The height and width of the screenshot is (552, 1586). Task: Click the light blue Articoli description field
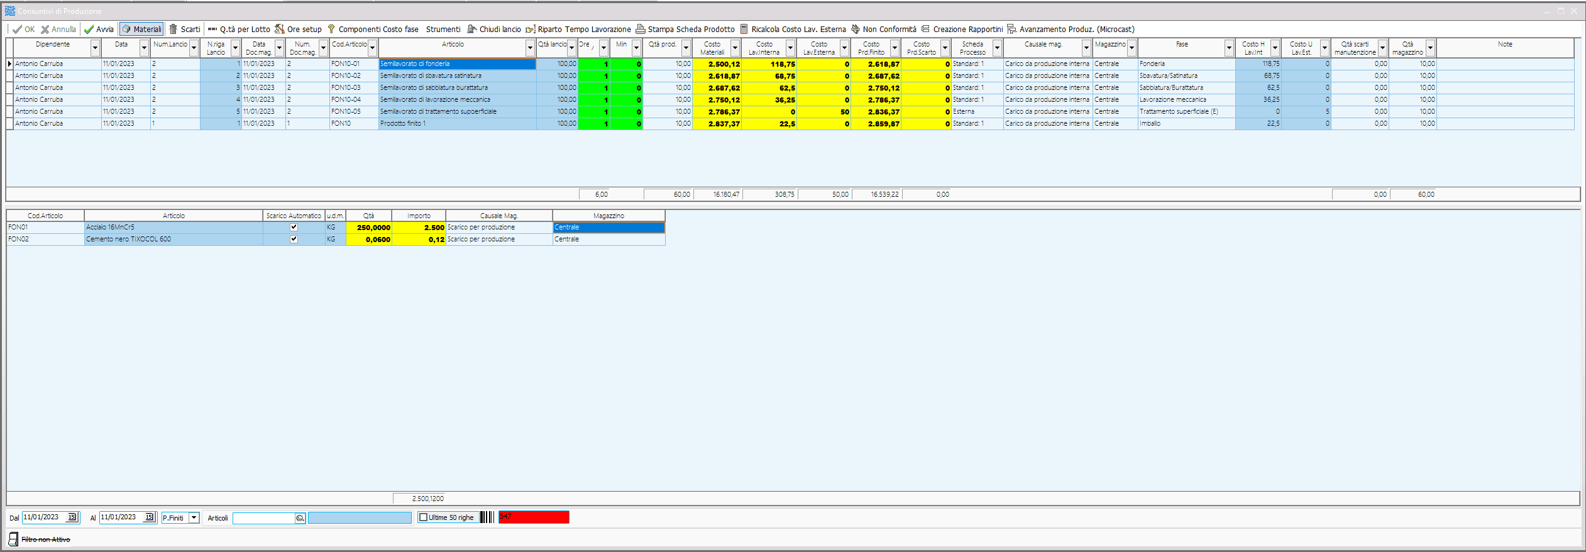pos(360,517)
